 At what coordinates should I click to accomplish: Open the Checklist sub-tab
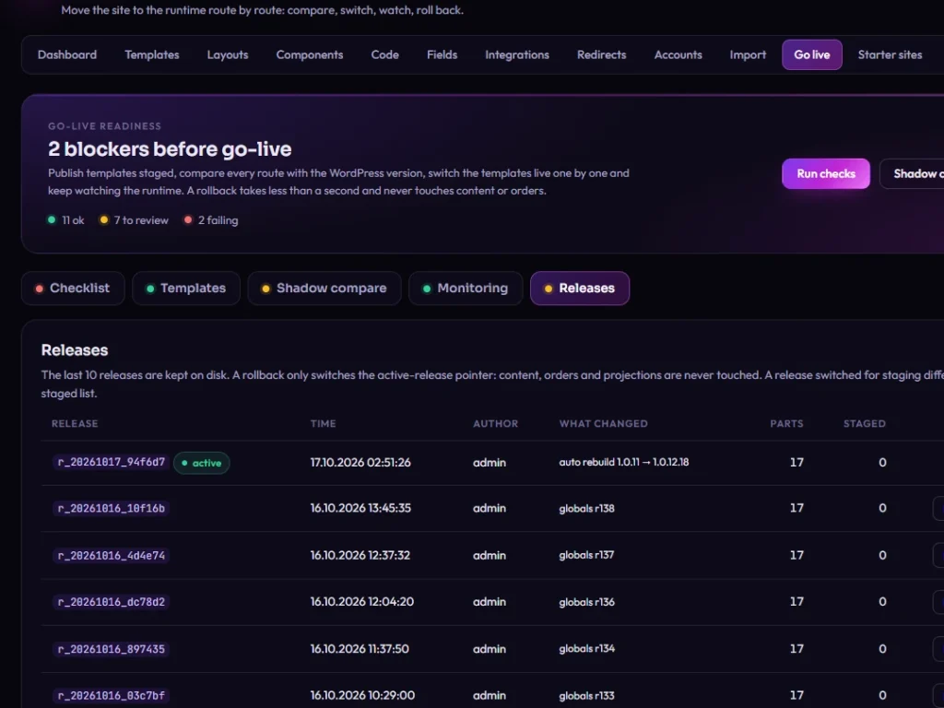click(73, 289)
